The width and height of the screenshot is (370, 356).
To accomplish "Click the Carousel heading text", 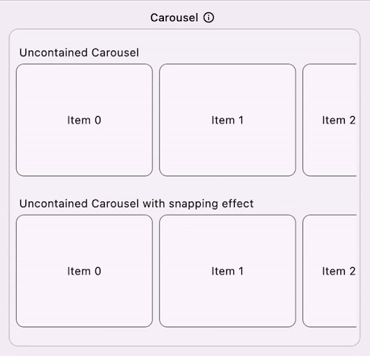I will (174, 17).
